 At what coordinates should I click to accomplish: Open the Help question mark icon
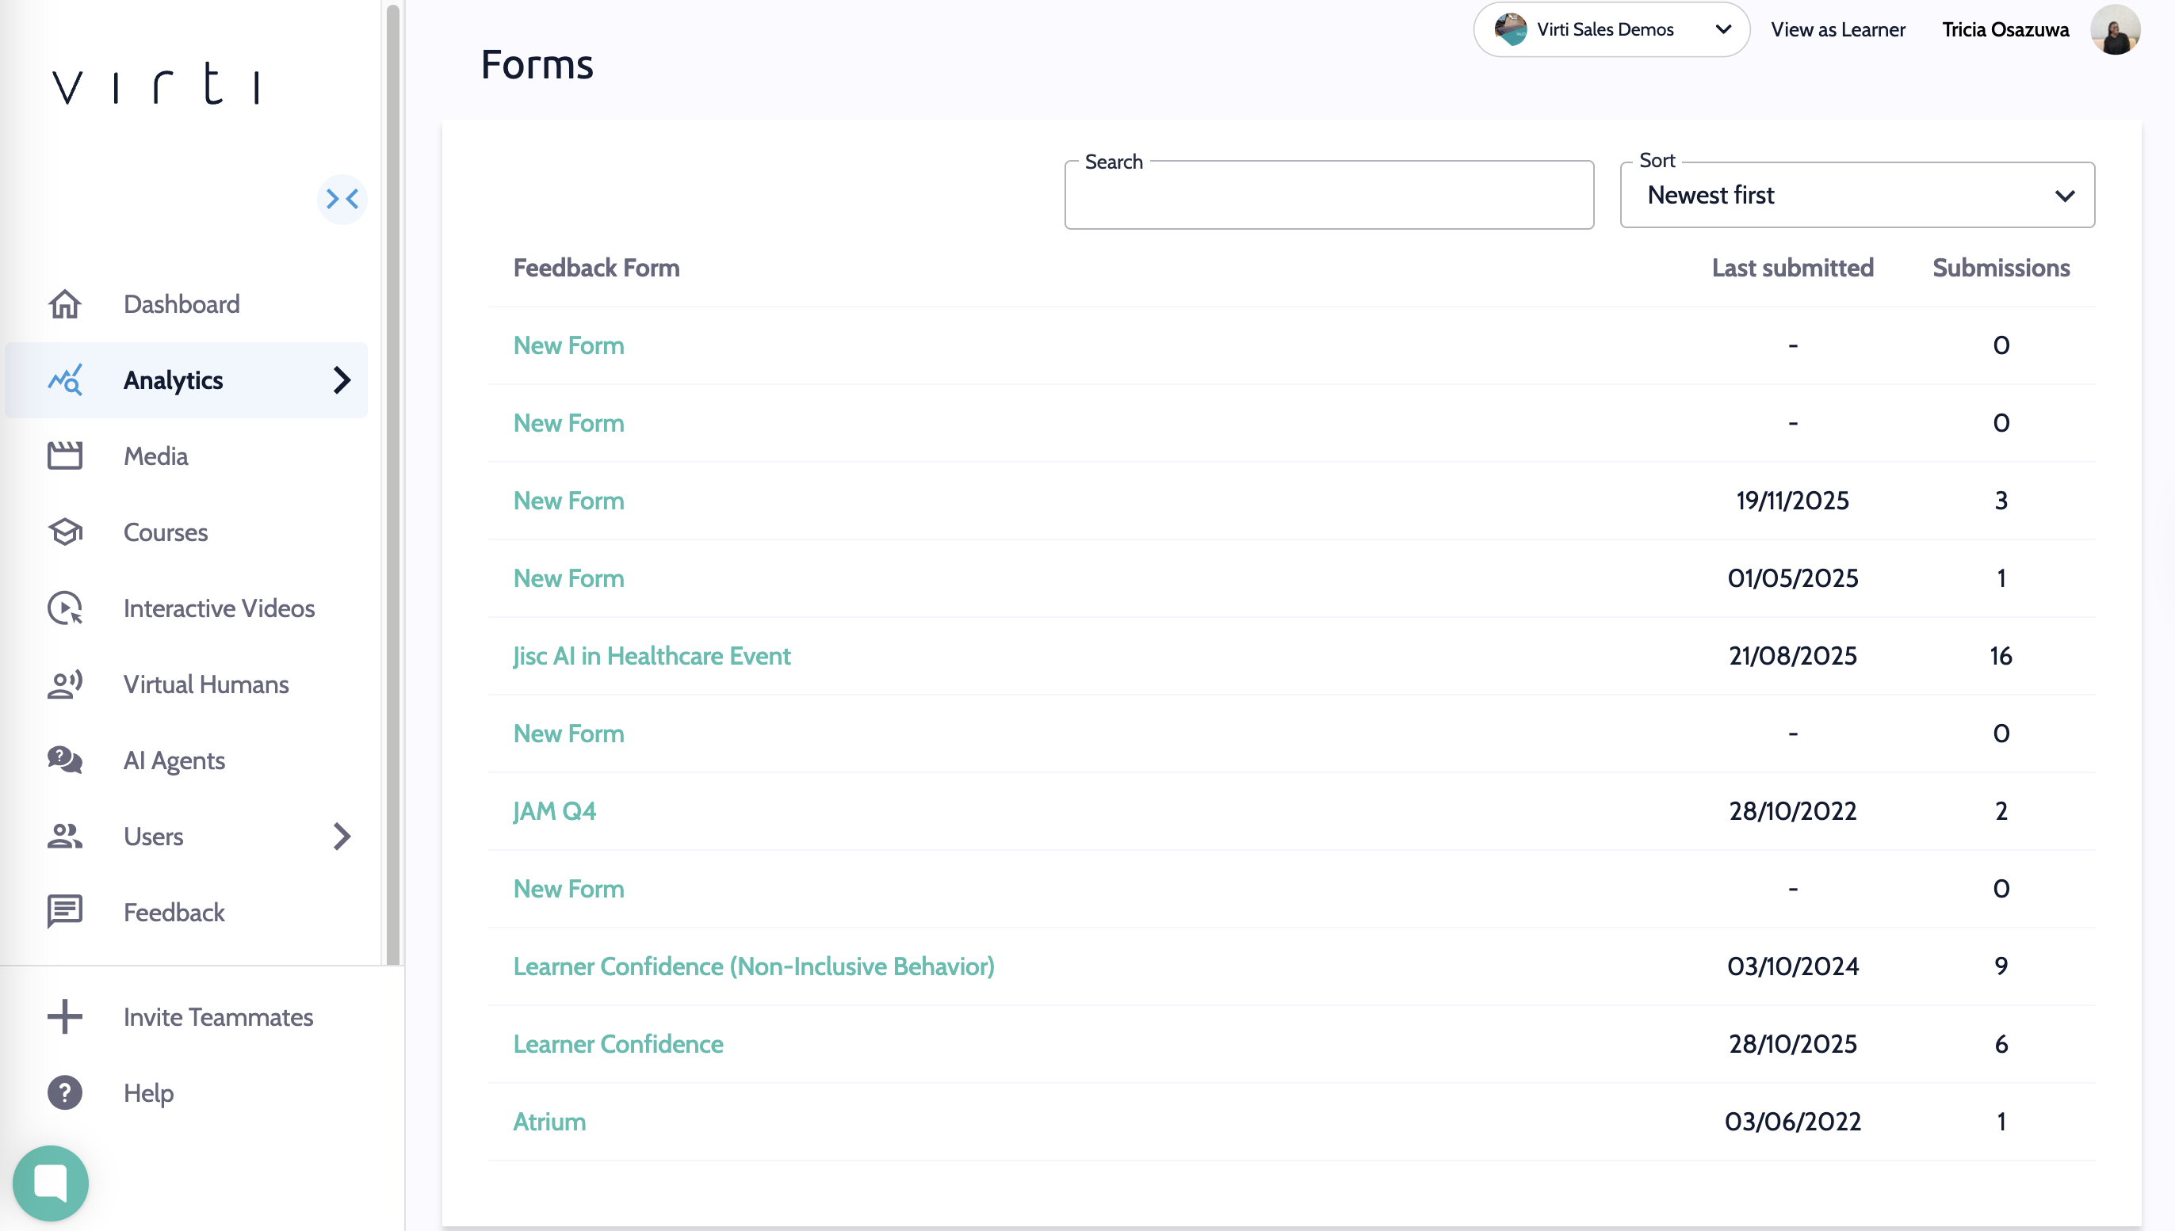click(64, 1092)
